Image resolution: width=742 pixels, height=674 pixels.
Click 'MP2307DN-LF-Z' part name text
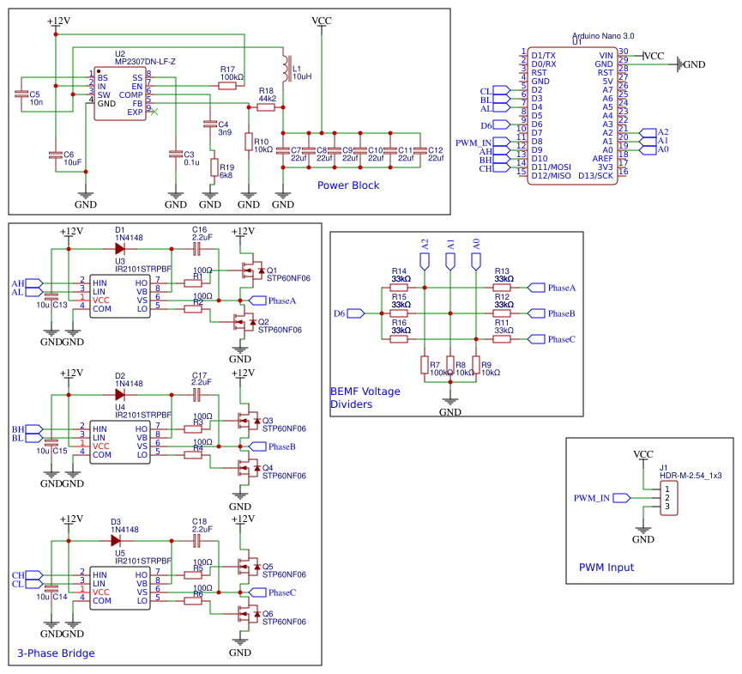click(145, 62)
